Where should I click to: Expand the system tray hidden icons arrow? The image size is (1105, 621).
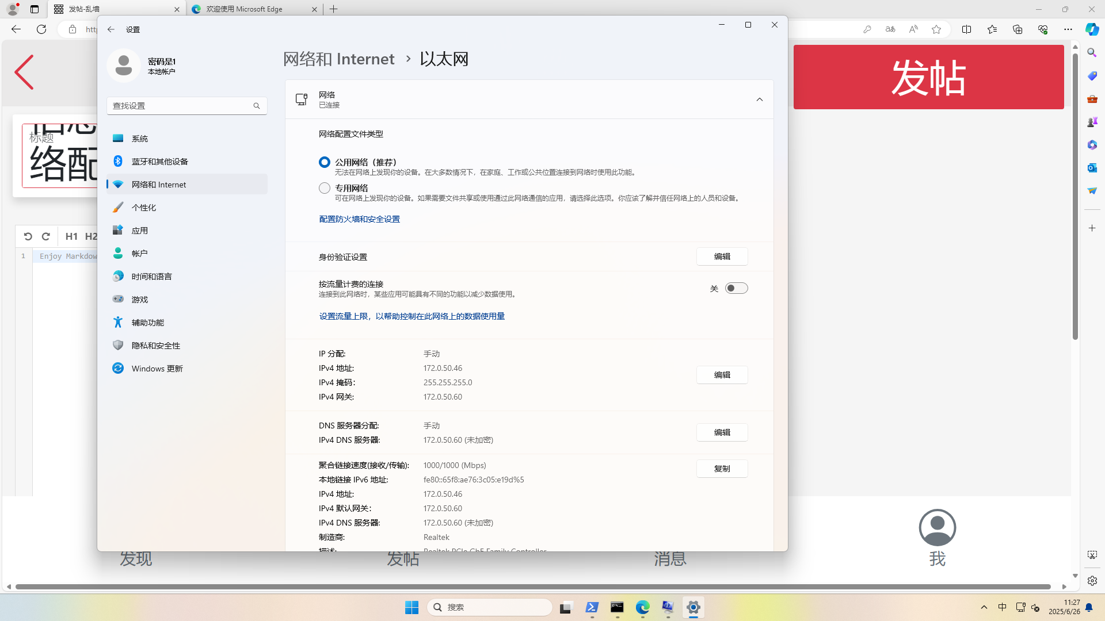[984, 607]
